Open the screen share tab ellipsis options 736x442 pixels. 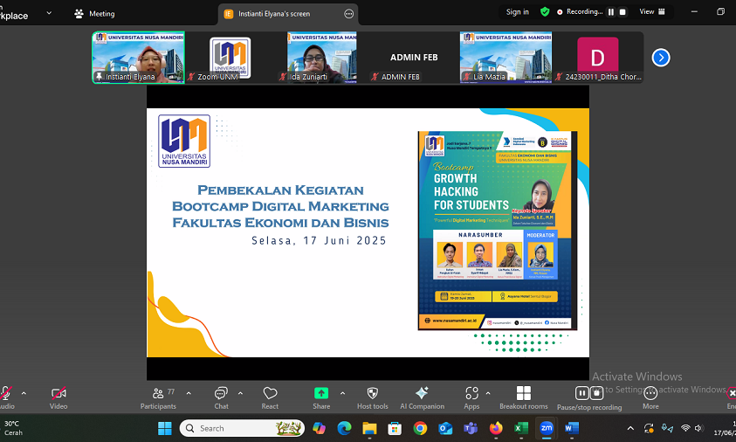tap(348, 14)
